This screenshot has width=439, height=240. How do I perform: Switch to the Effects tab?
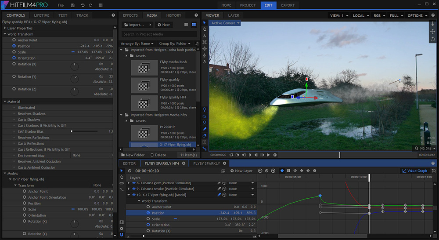click(130, 15)
